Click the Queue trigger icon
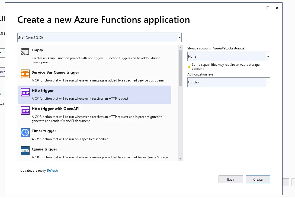The height and width of the screenshot is (198, 295). 25,151
